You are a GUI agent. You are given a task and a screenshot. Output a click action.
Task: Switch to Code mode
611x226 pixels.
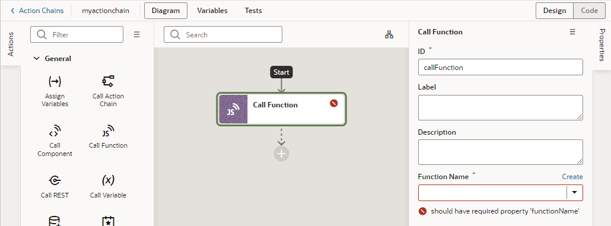click(590, 11)
